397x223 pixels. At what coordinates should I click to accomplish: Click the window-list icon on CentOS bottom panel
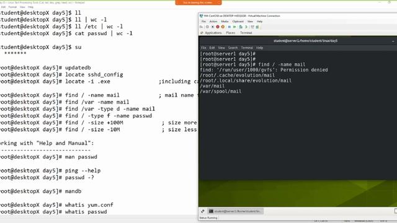tap(203, 211)
